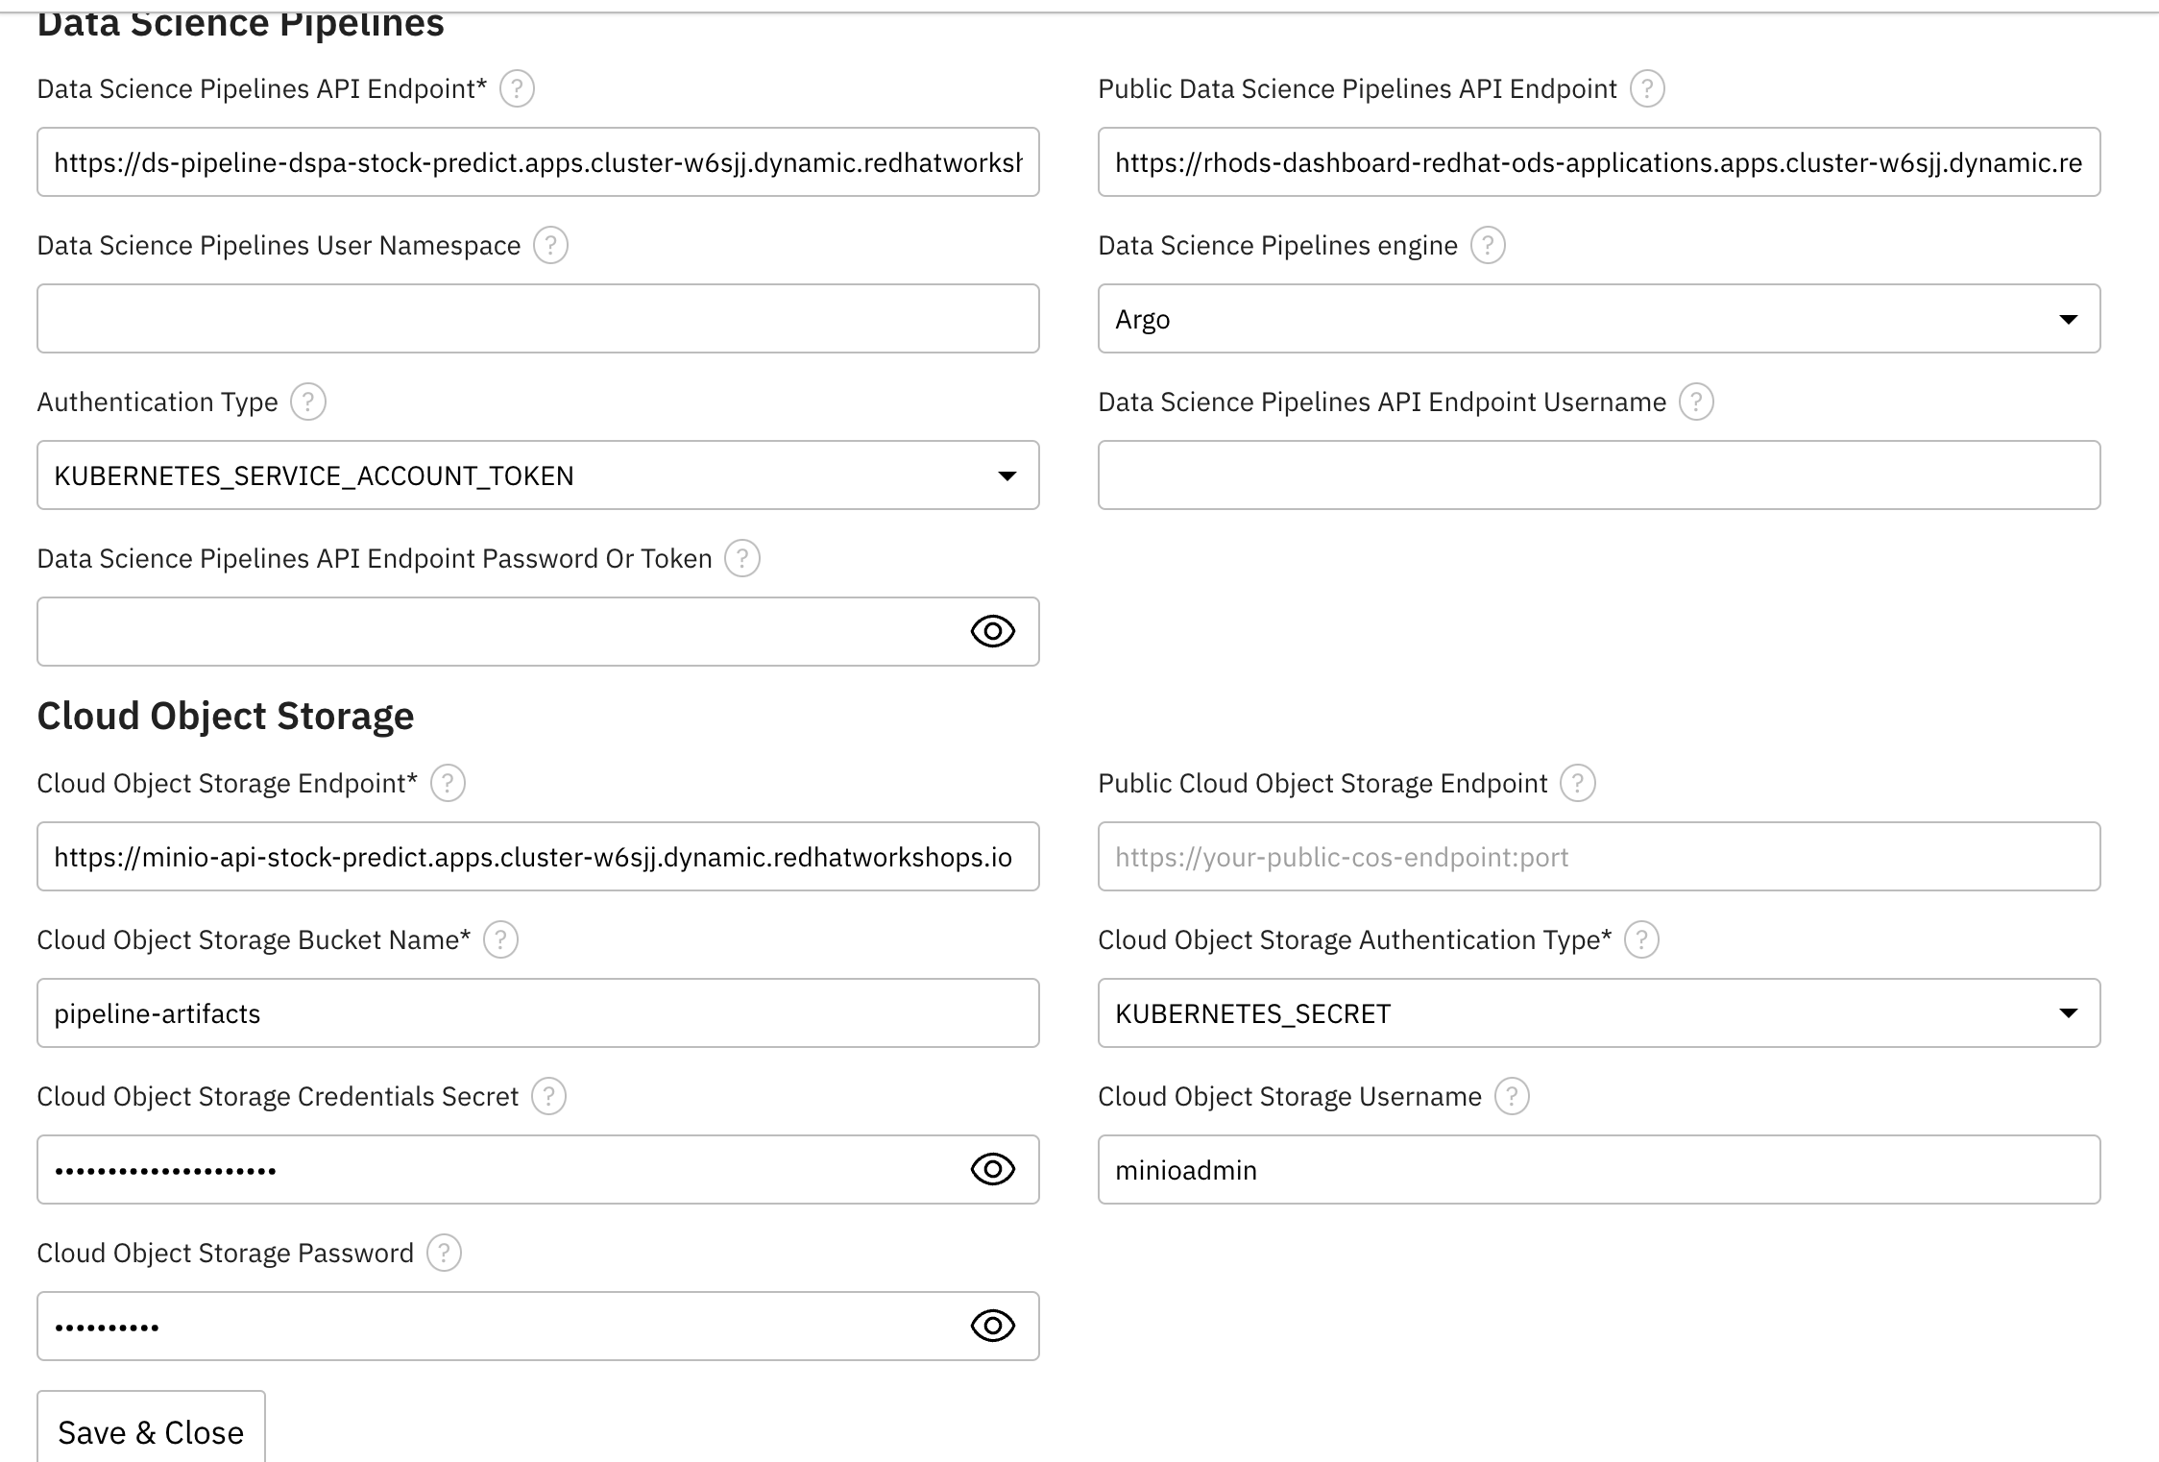The height and width of the screenshot is (1462, 2159).
Task: Show the Cloud Object Storage Password
Action: coord(992,1326)
